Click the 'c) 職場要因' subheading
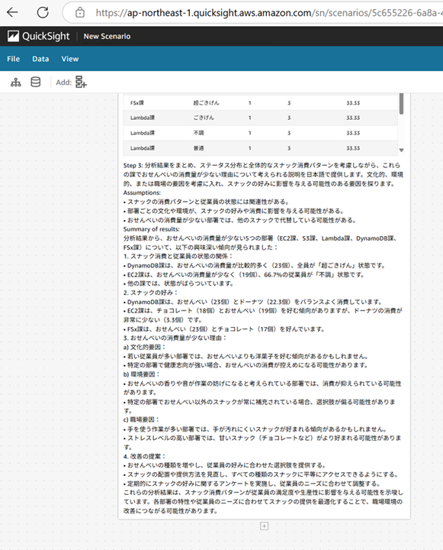The width and height of the screenshot is (443, 550). coord(141,419)
